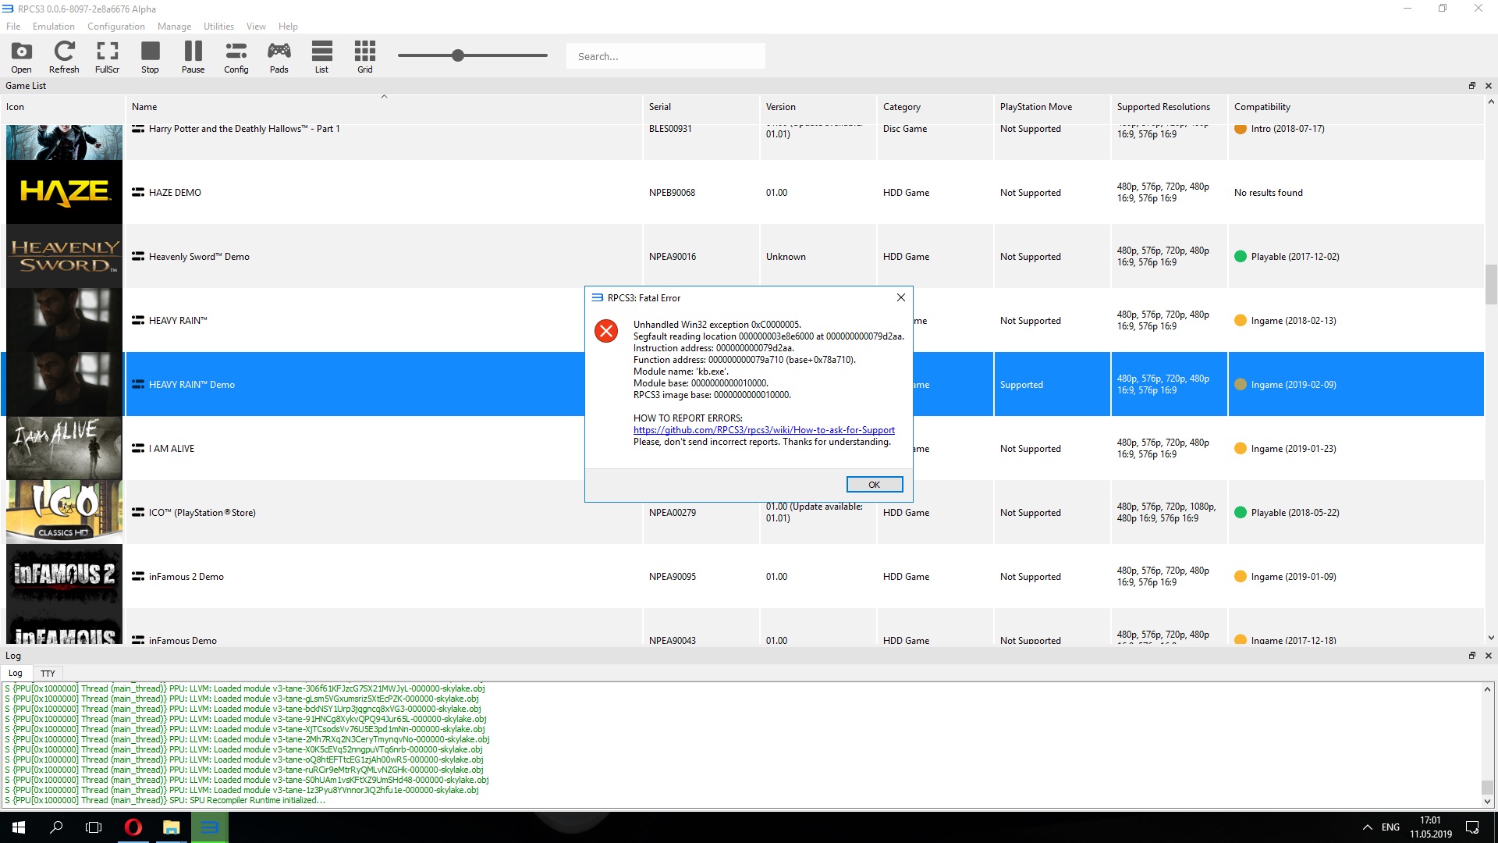Open File Explorer from taskbar

[171, 827]
